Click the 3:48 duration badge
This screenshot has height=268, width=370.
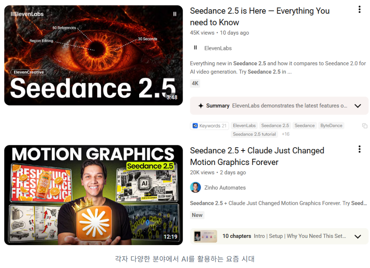[x=172, y=97]
